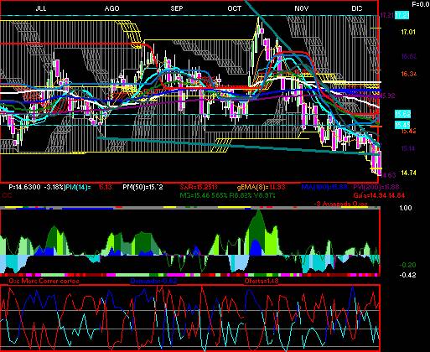Click the -0.42 oscillator scale value
Image resolution: width=430 pixels, height=352 pixels.
point(407,275)
